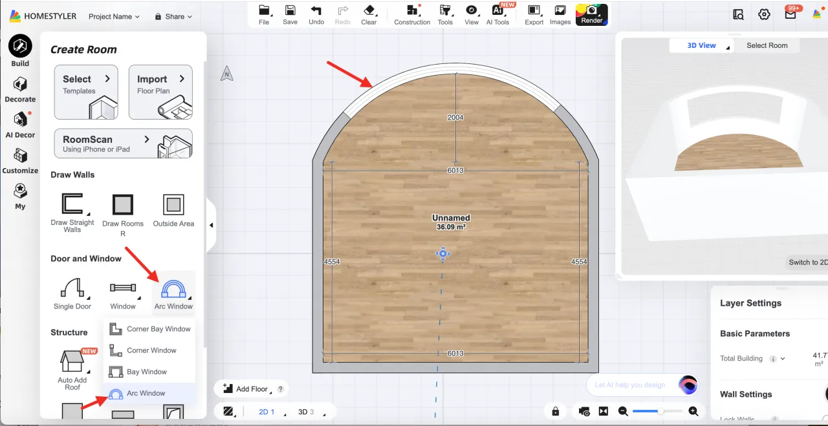
Task: Click the zoom level slider
Action: 657,411
